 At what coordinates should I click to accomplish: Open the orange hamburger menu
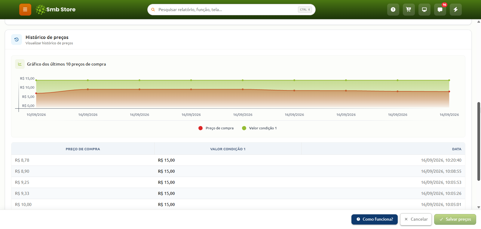coord(25,10)
